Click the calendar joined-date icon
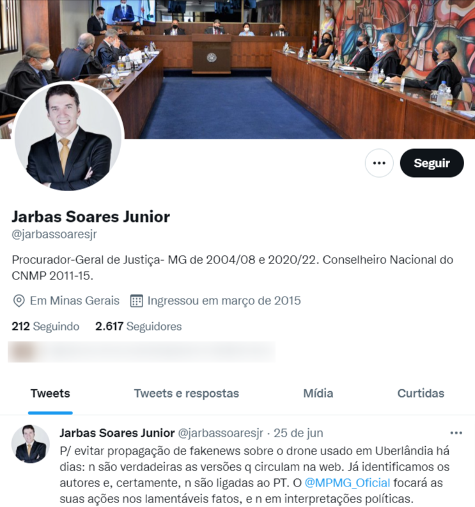This screenshot has width=475, height=507. pos(136,300)
